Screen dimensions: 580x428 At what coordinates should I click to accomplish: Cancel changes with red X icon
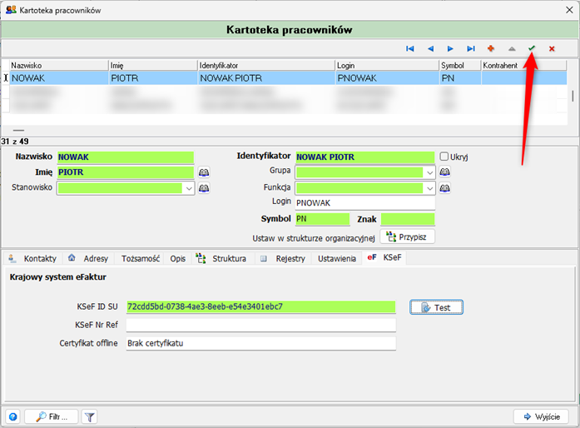(x=552, y=49)
